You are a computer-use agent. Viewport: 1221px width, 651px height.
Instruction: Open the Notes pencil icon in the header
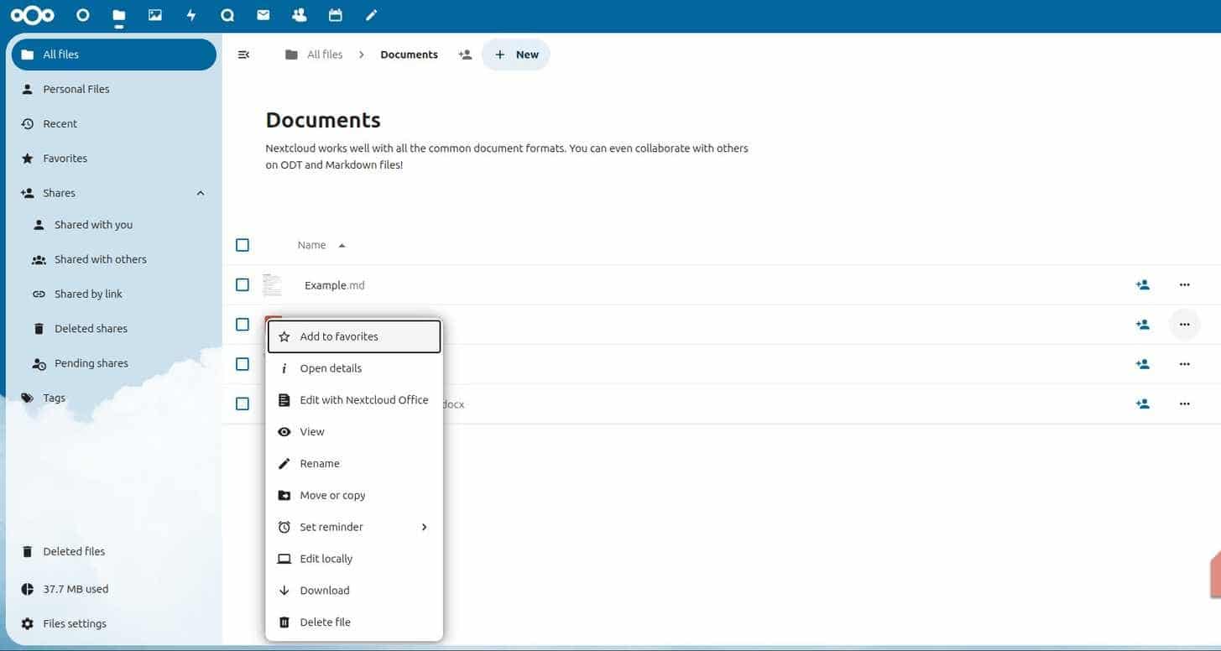[371, 15]
